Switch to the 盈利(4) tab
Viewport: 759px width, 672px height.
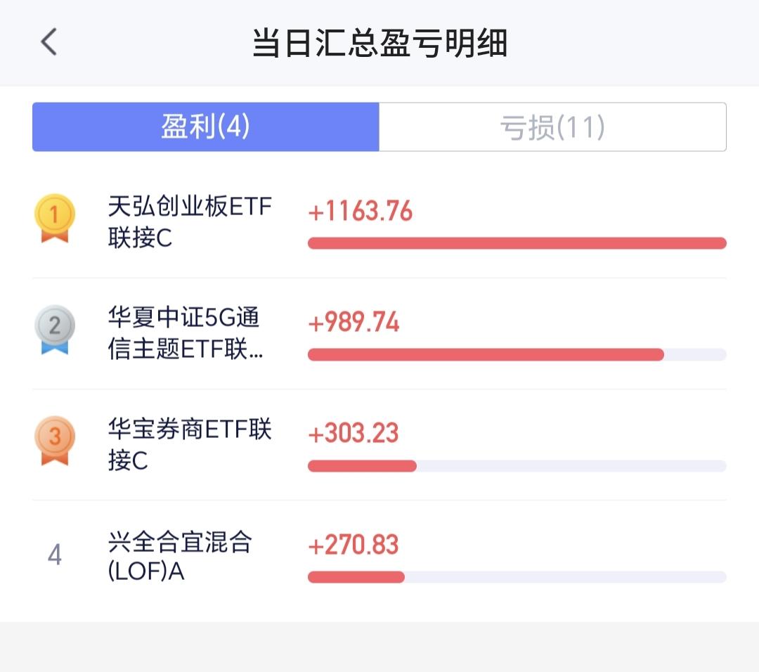point(206,127)
